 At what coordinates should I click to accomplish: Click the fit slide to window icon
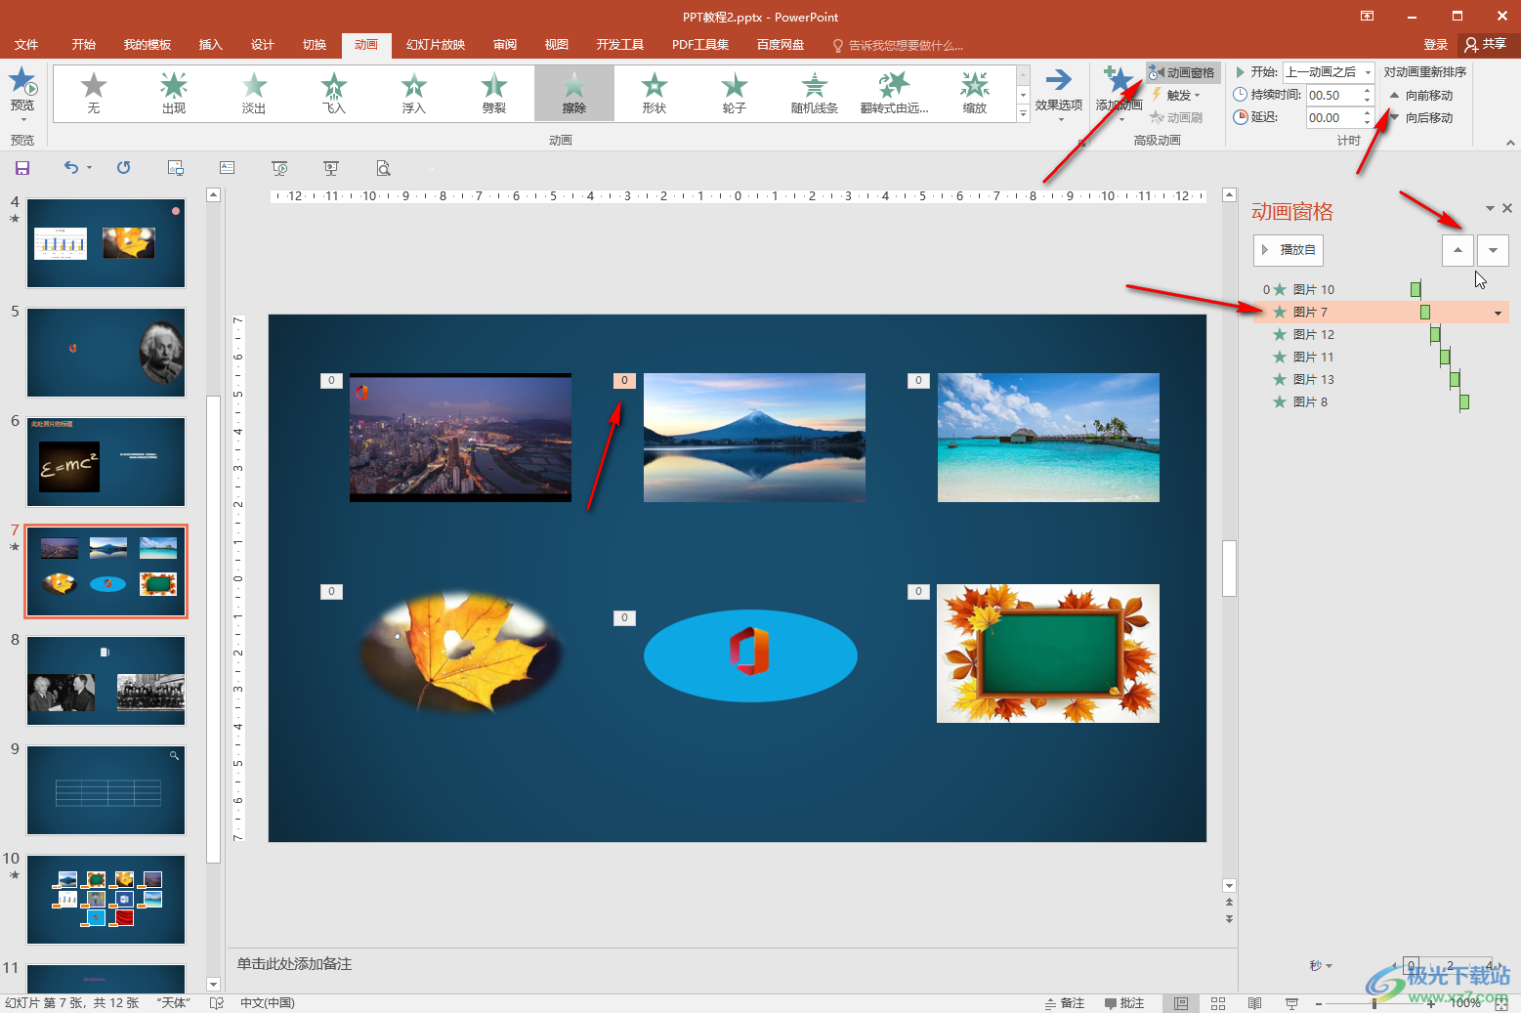tap(1502, 1003)
